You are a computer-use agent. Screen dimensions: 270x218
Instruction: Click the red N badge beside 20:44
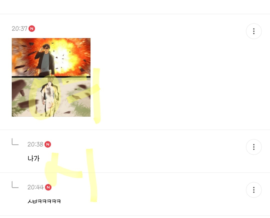click(48, 187)
